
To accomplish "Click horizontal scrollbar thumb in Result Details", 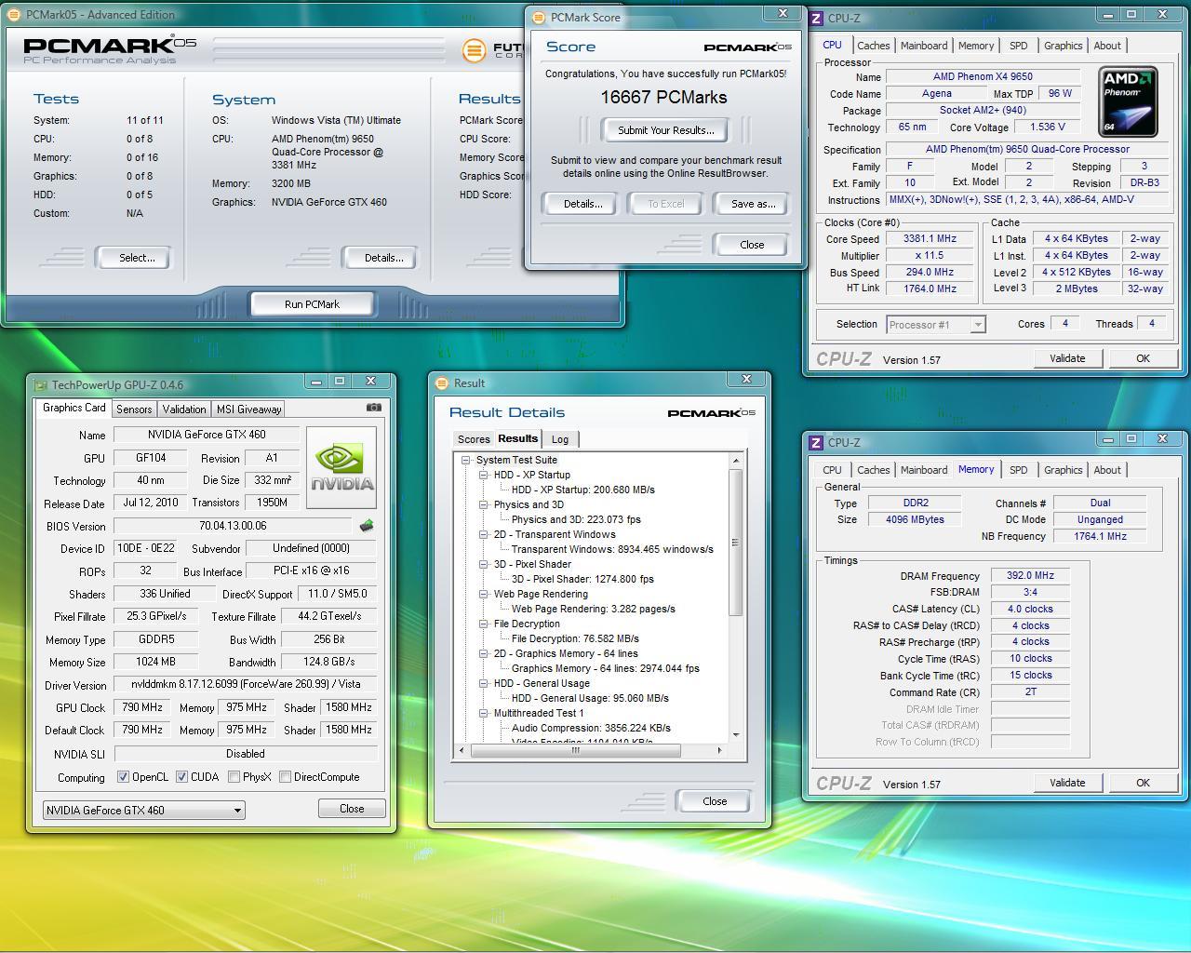I will [x=575, y=750].
